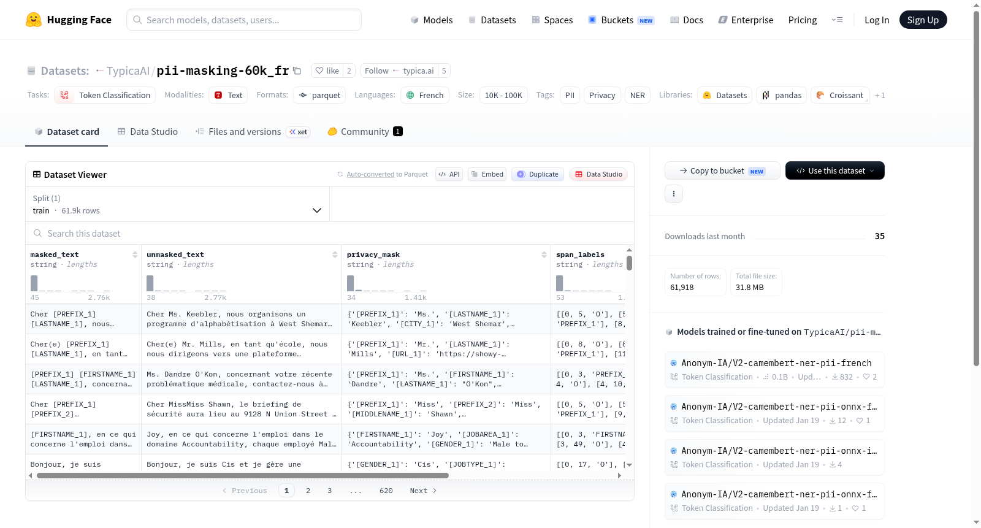
Task: Select the Croissant library tag
Action: pyautogui.click(x=840, y=95)
